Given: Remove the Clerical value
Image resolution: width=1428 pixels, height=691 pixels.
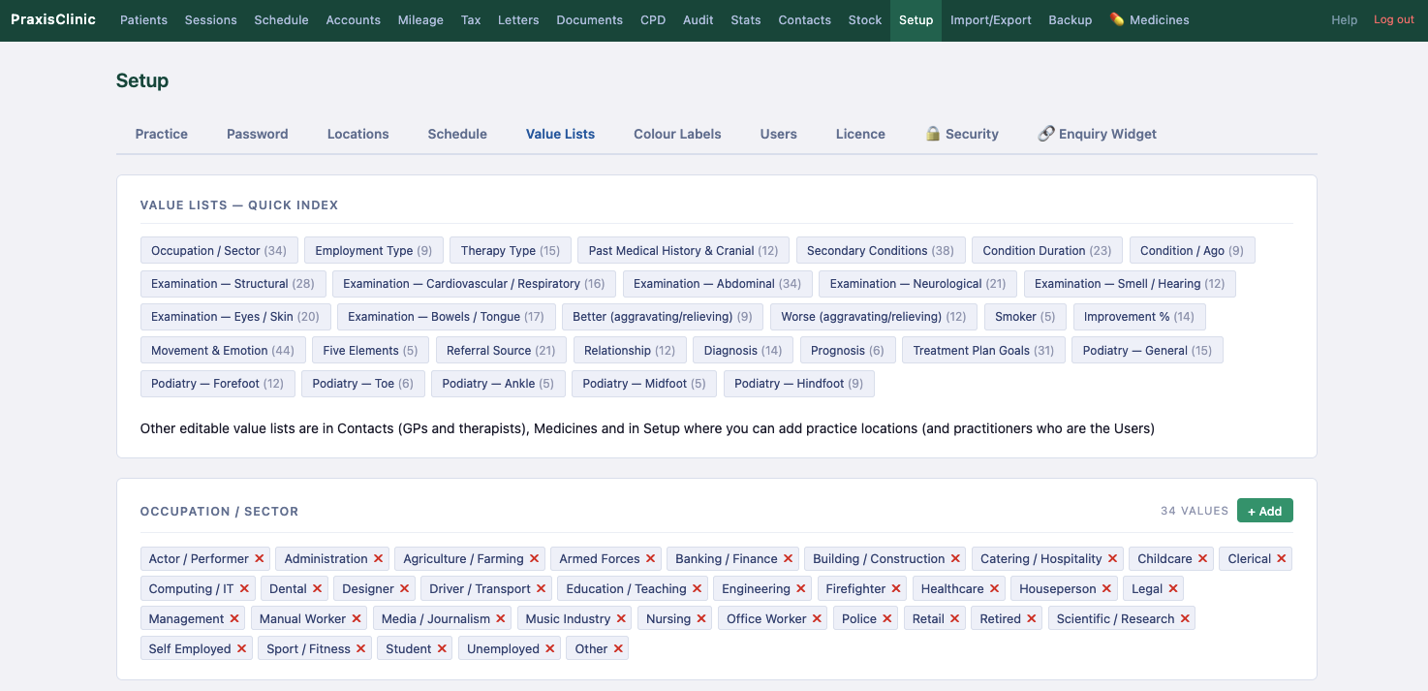Looking at the screenshot, I should [1281, 559].
